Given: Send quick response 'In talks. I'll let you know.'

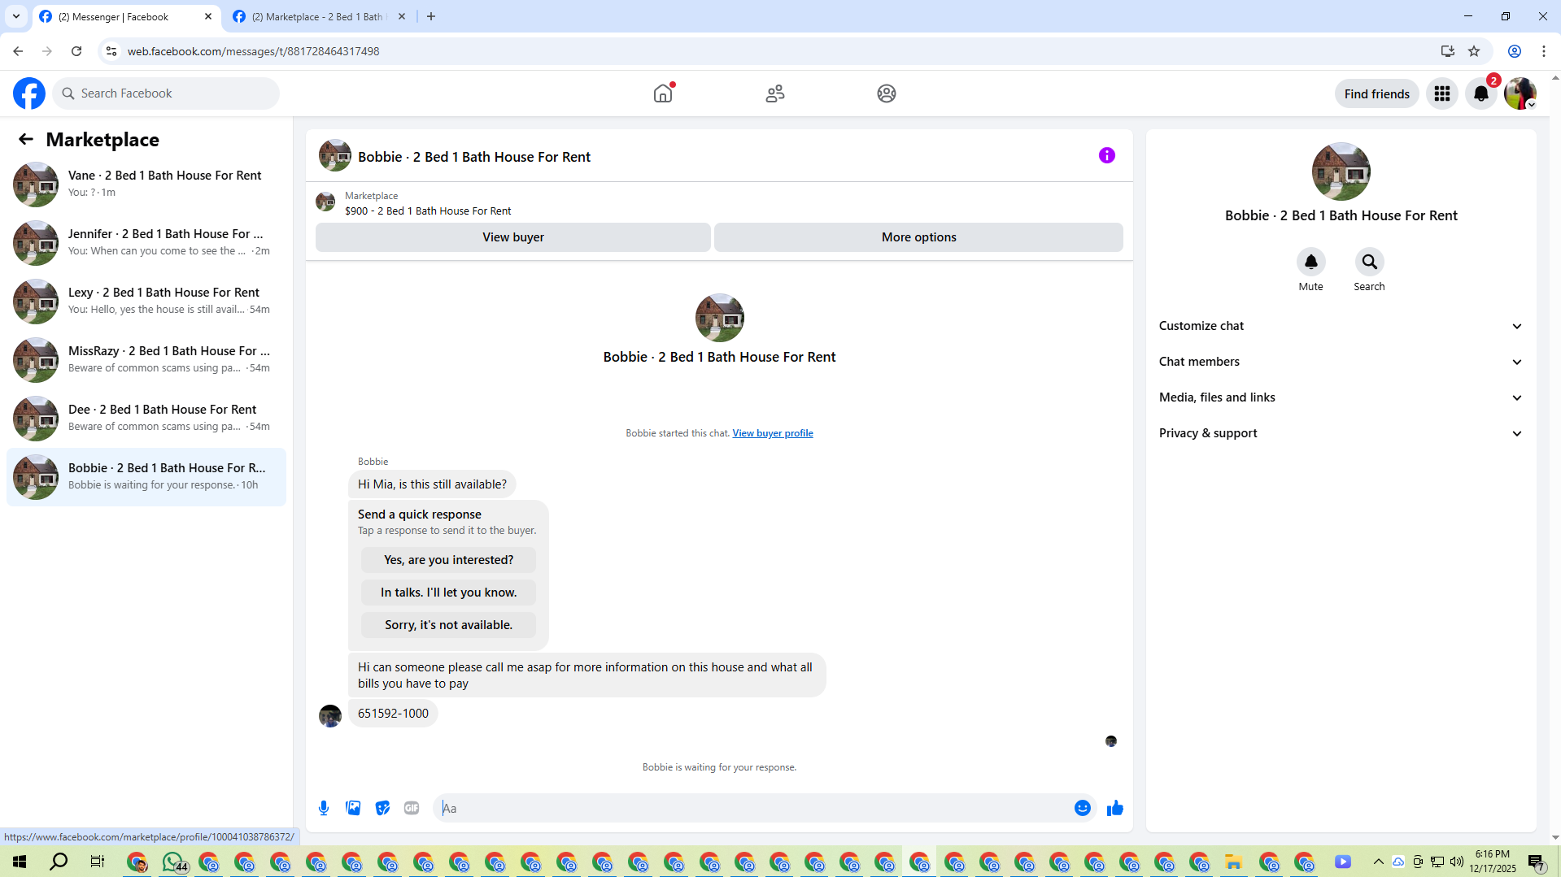Looking at the screenshot, I should [448, 593].
